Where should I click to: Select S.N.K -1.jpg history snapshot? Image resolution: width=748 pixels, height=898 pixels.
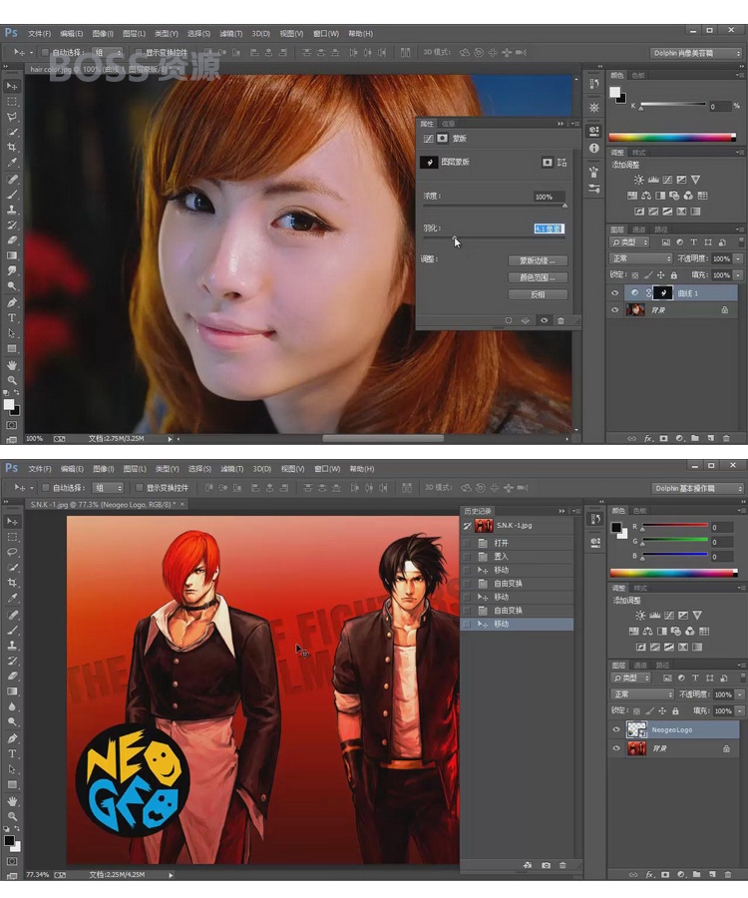click(518, 525)
